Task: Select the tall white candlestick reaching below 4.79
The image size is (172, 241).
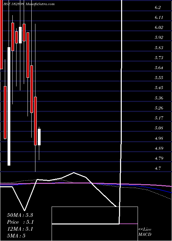Action: (x=9, y=106)
